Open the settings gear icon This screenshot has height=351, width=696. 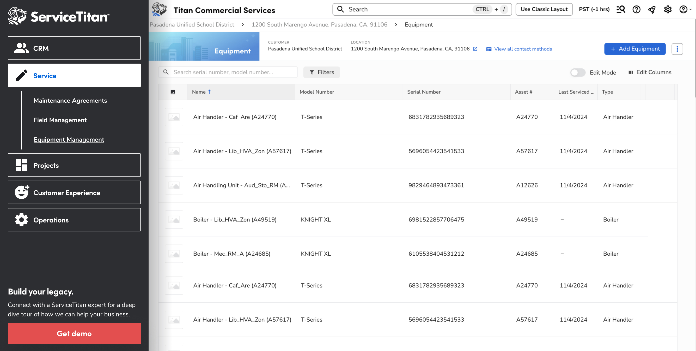point(667,9)
